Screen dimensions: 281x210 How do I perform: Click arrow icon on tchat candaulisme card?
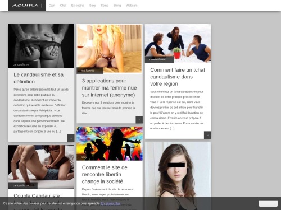coord(207,135)
